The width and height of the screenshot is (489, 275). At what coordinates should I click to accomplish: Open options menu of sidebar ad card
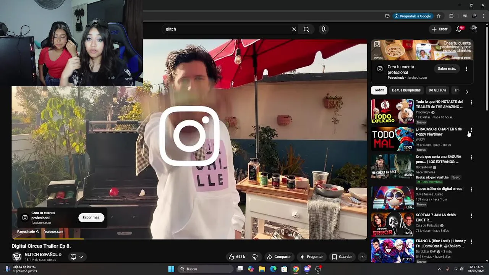(x=466, y=69)
